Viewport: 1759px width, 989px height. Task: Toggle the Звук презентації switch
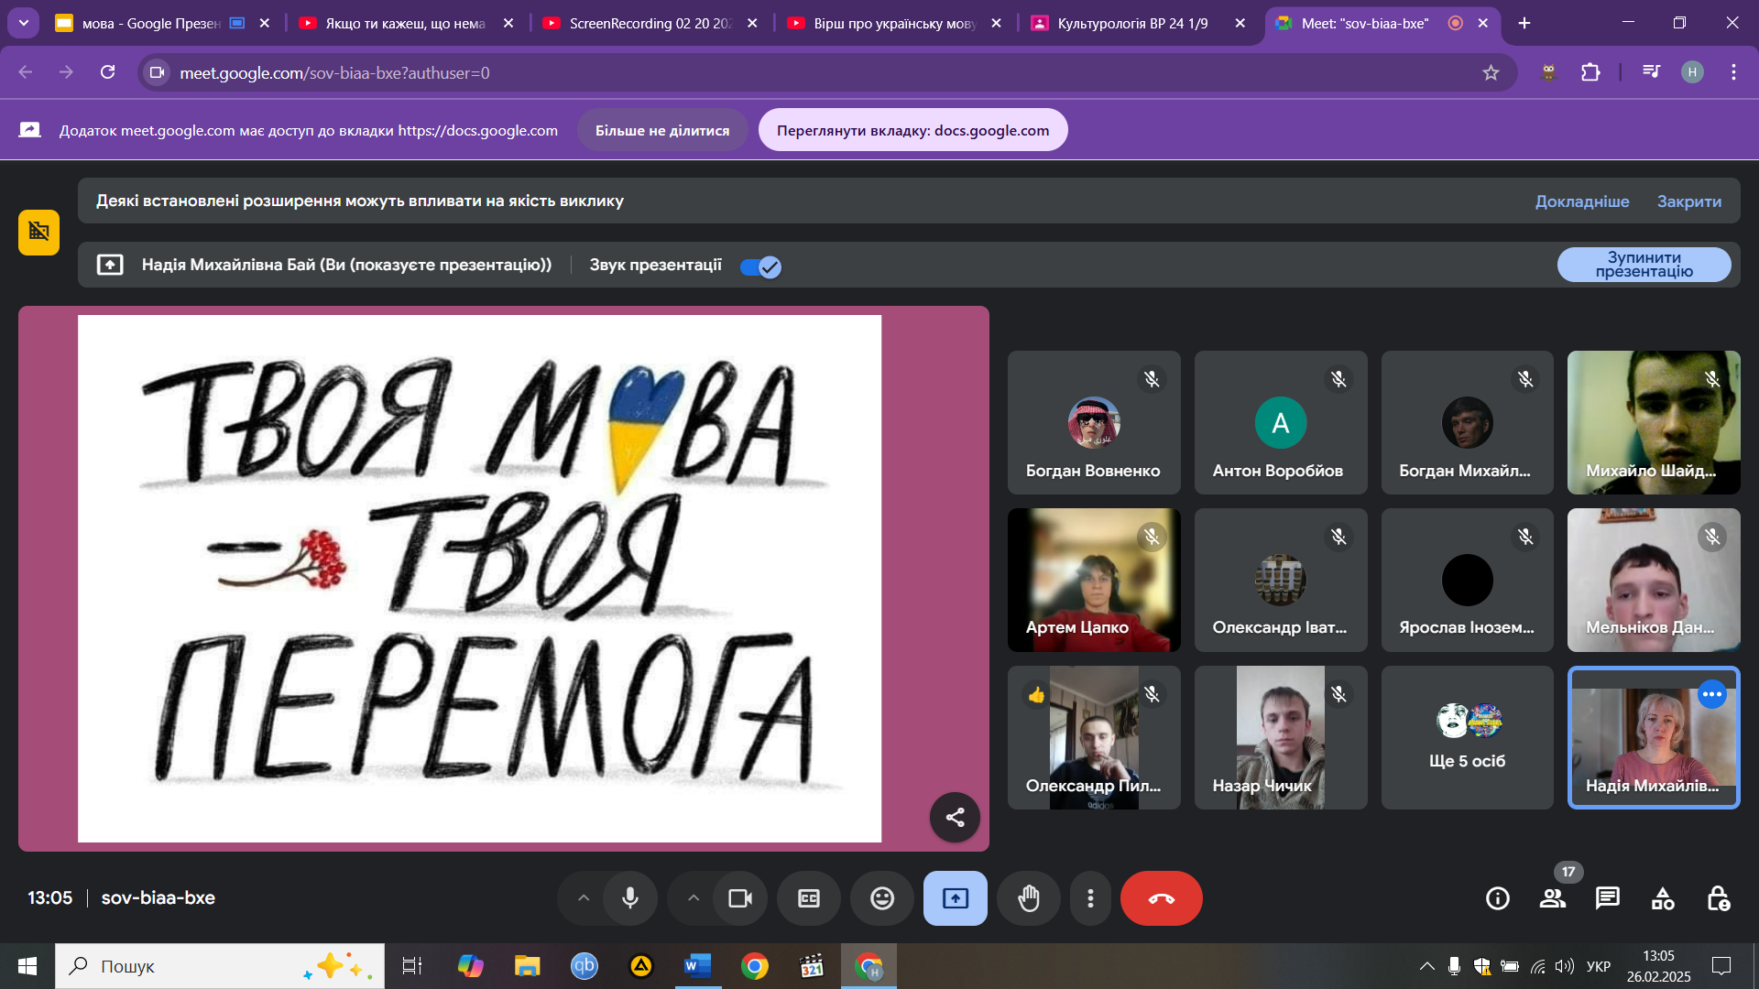click(760, 266)
